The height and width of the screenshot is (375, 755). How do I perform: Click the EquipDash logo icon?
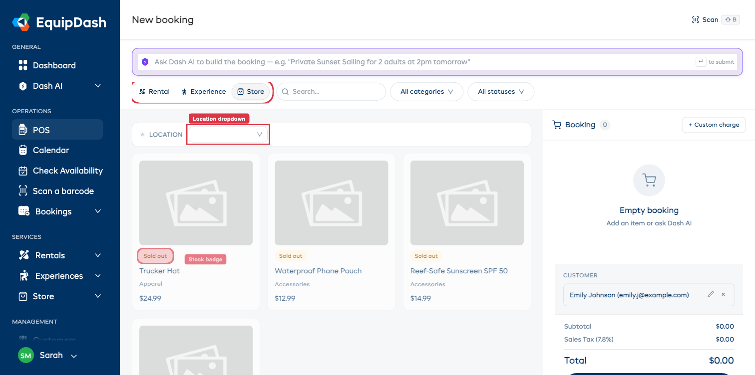pyautogui.click(x=21, y=22)
